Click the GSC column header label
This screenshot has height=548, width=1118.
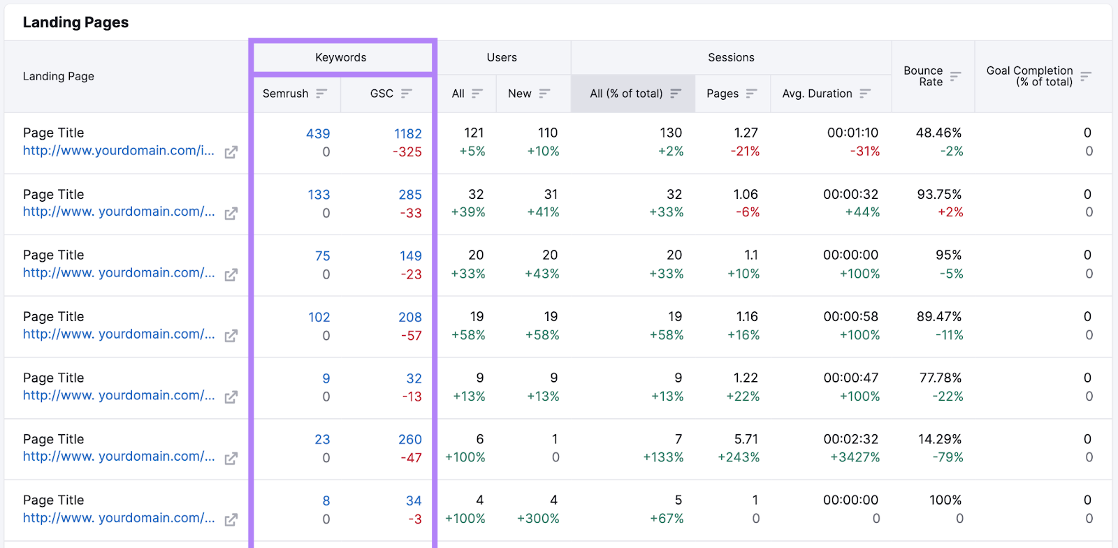382,94
